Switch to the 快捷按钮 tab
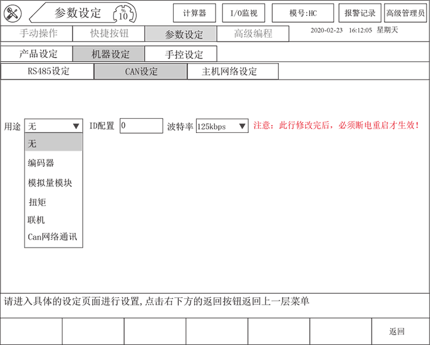This screenshot has height=345, width=430. pos(109,34)
